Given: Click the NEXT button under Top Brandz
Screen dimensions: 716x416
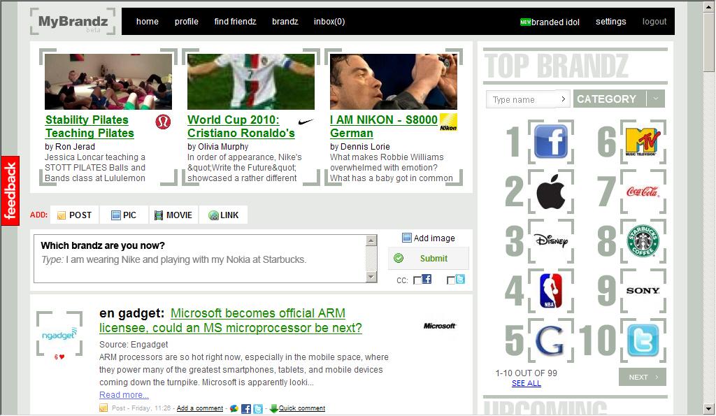Looking at the screenshot, I should point(643,377).
